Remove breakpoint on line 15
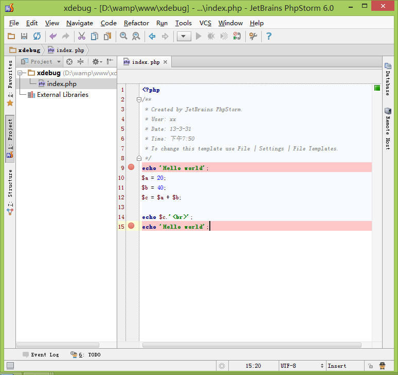The image size is (398, 375). tap(131, 226)
